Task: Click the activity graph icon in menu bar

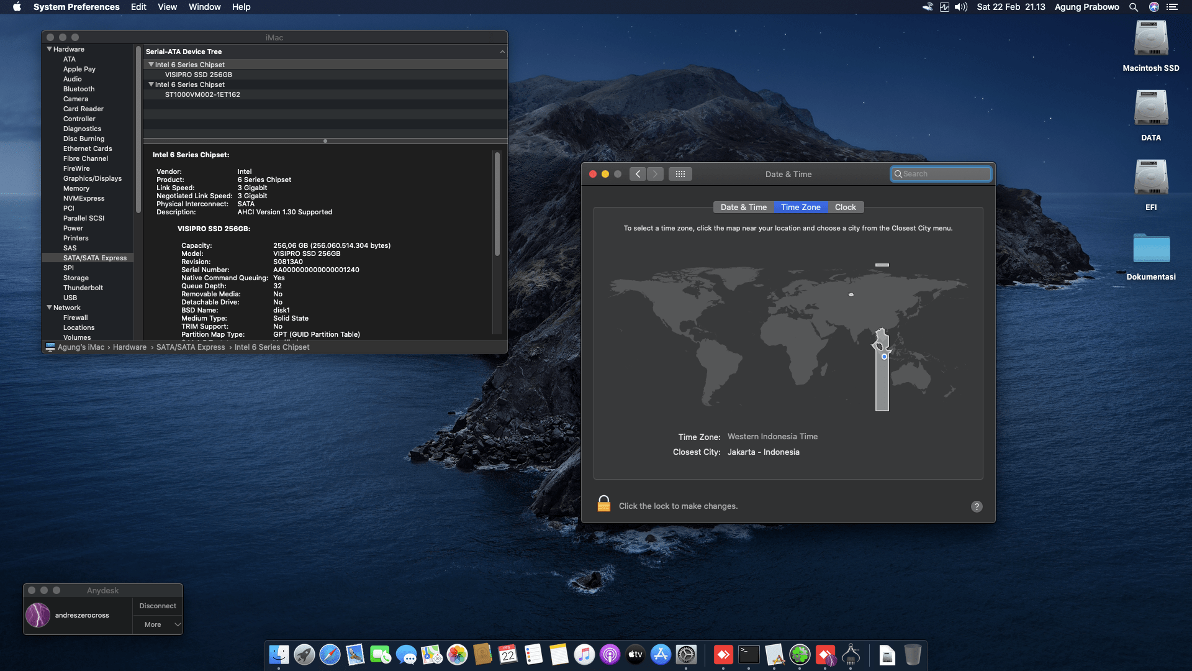Action: 944,7
